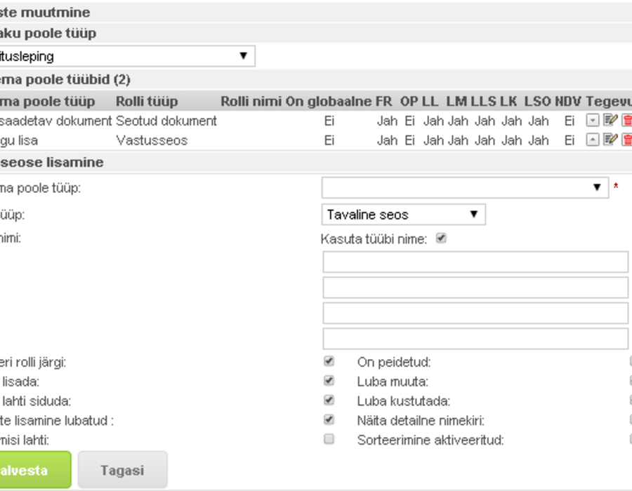
Task: Uncheck the 'lisada' checkbox
Action: click(x=329, y=380)
